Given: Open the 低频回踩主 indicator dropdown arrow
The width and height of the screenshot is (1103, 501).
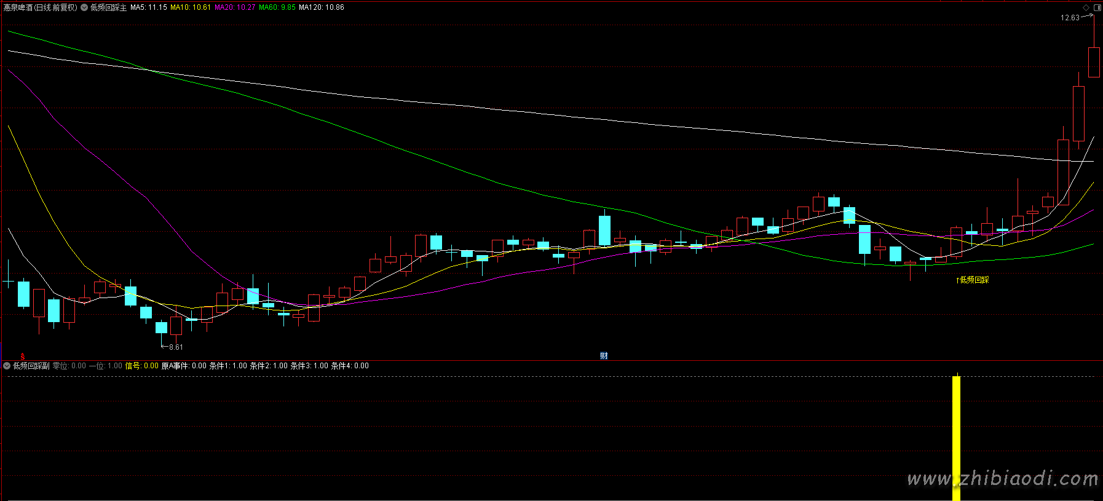Looking at the screenshot, I should pos(84,7).
